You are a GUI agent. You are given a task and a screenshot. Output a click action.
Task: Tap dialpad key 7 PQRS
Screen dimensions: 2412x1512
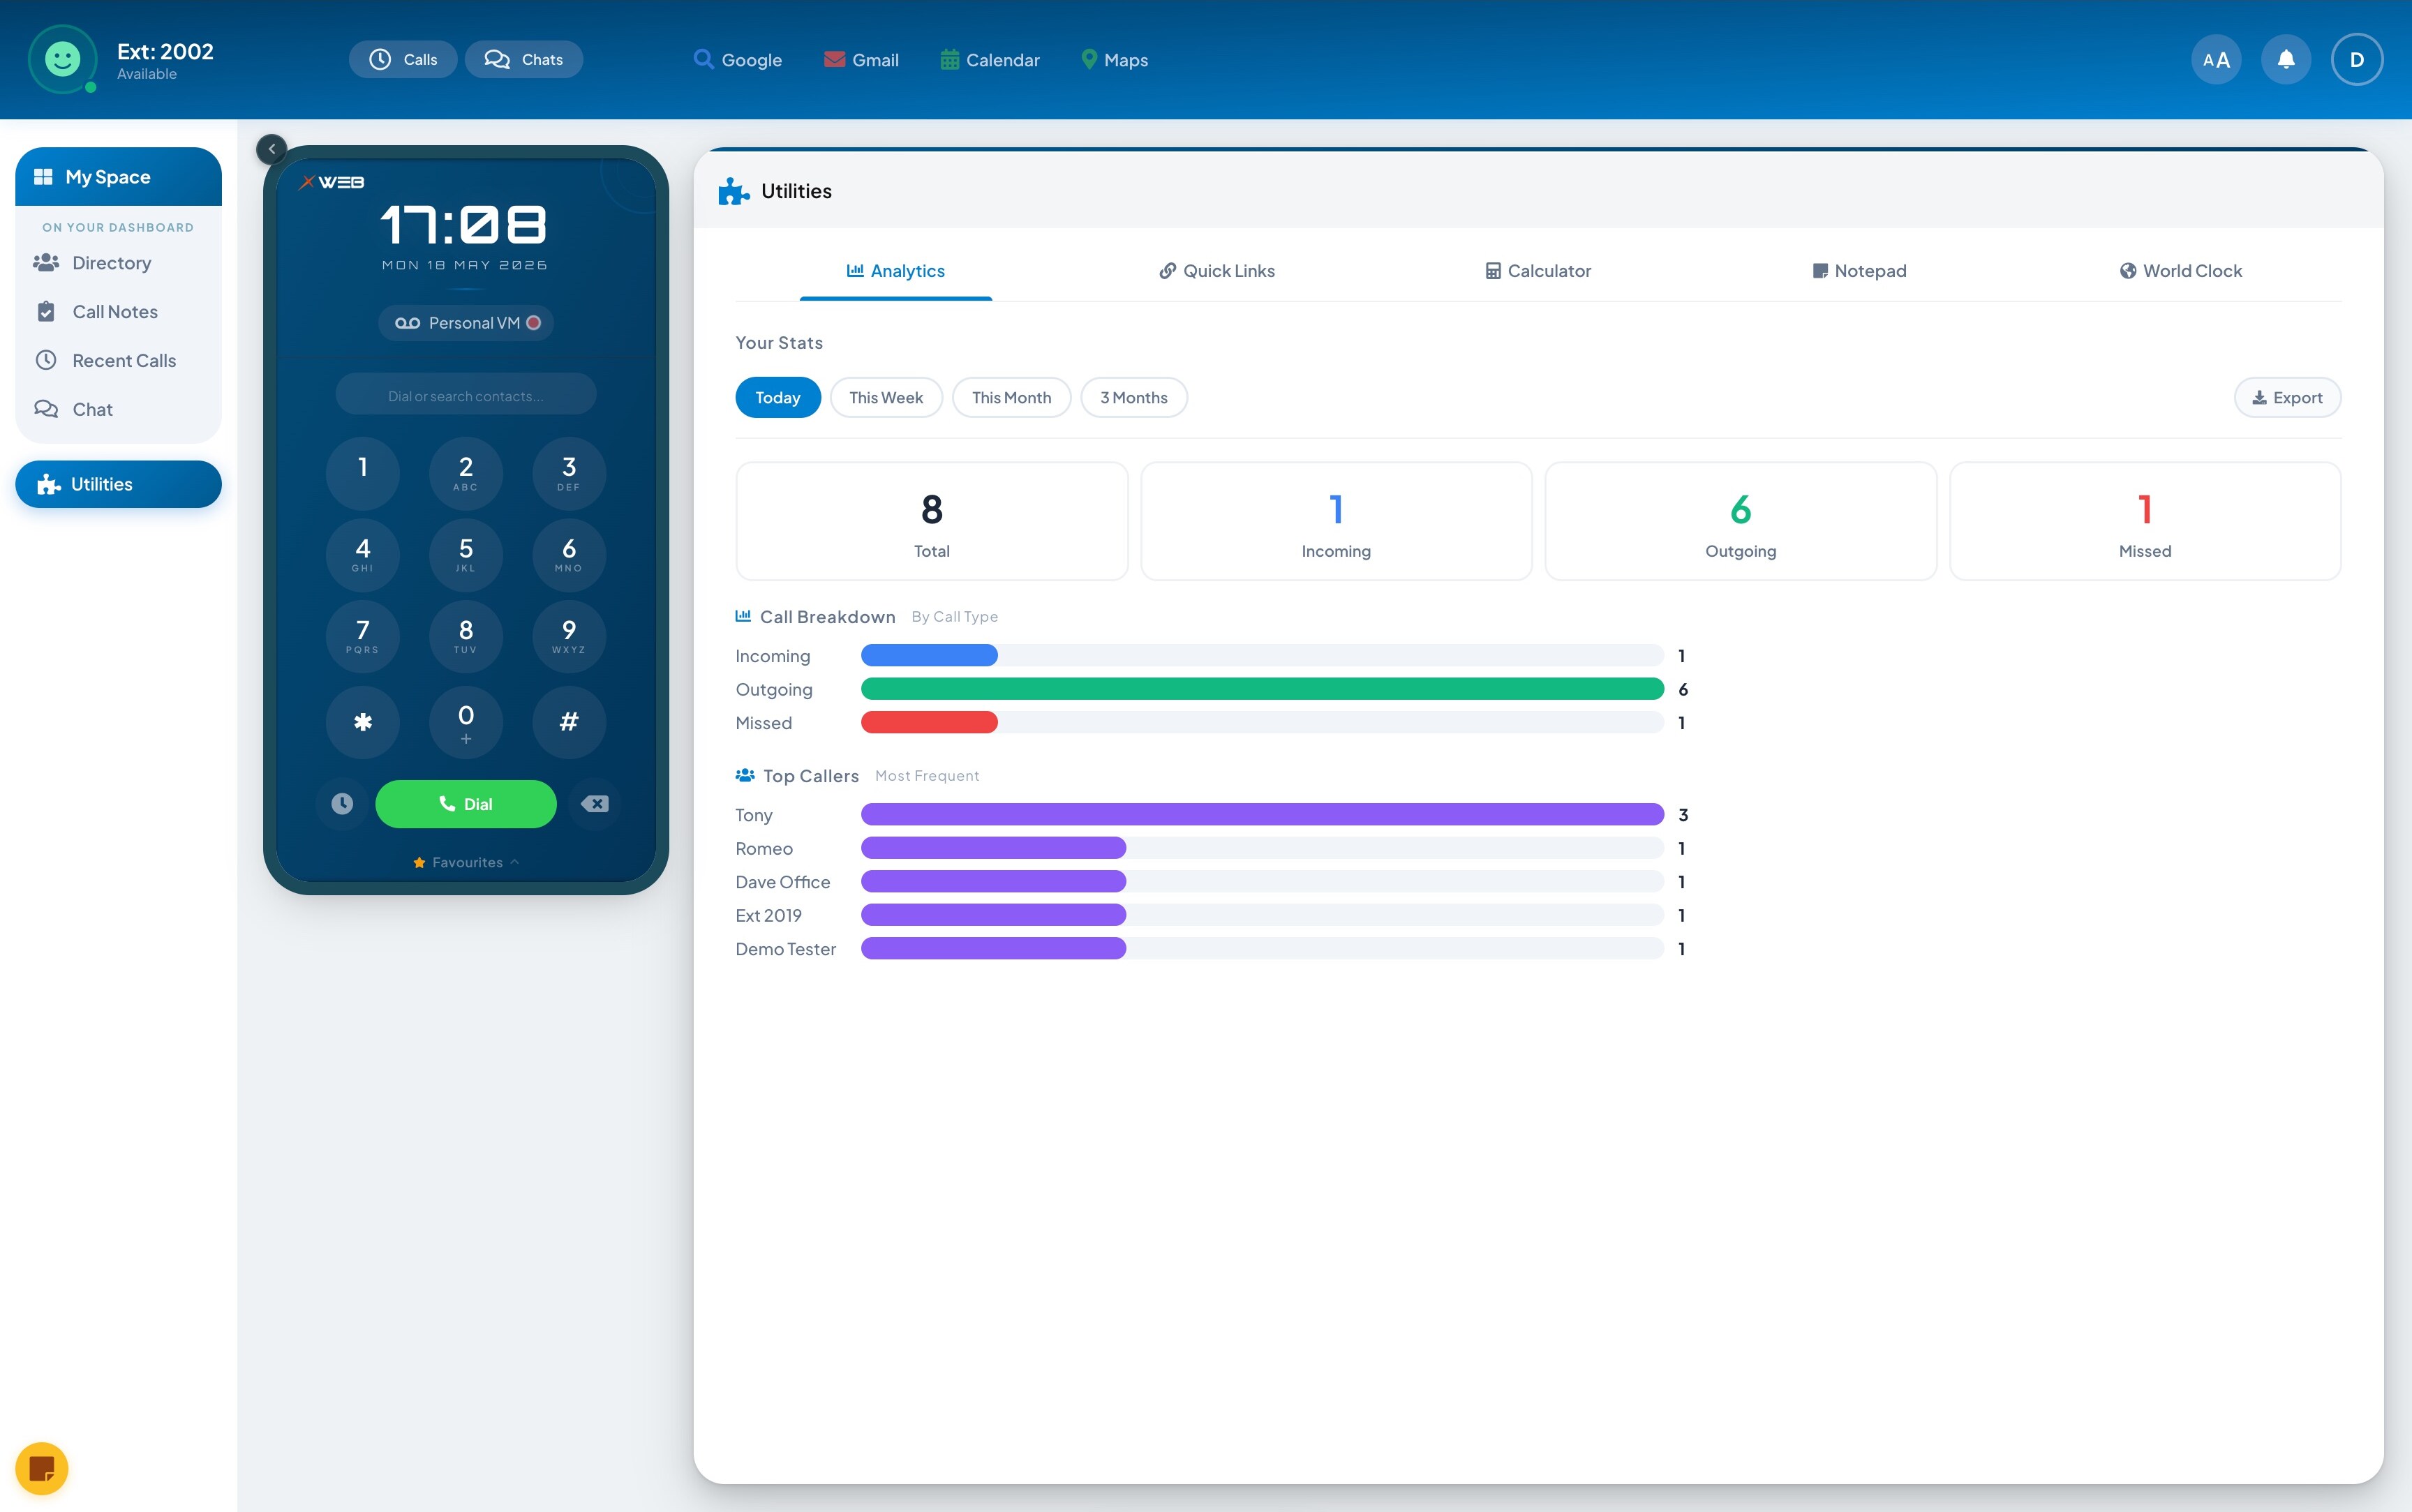coord(363,636)
